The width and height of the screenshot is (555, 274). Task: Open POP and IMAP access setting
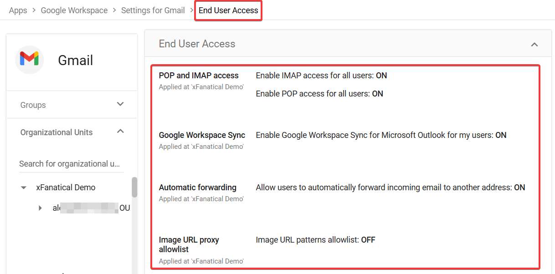[x=199, y=76]
